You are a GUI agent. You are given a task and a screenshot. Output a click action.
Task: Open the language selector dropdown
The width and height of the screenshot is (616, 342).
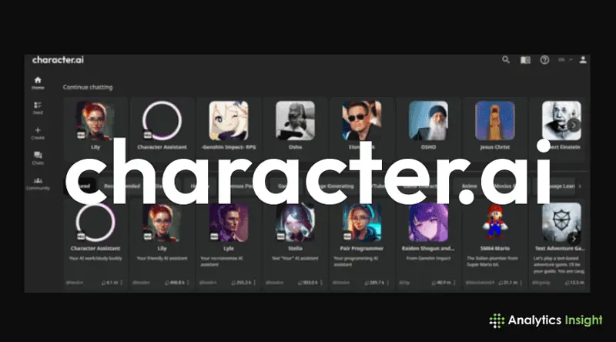(565, 60)
